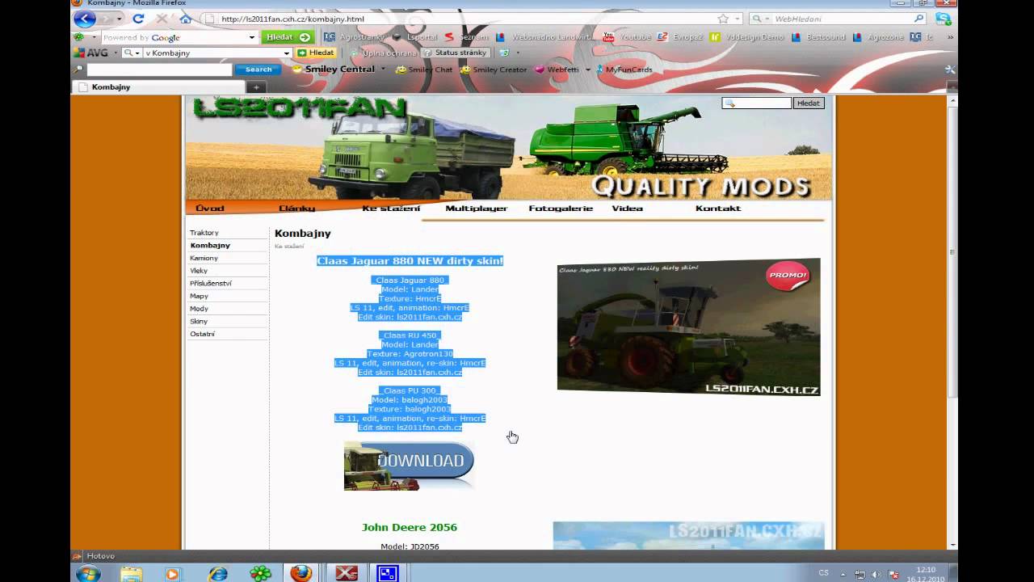
Task: Open toolbar options wrench icon
Action: pos(949,70)
